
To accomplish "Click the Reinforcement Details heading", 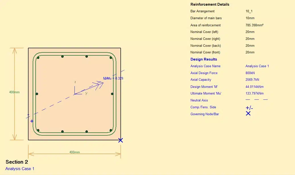I will (210, 4).
